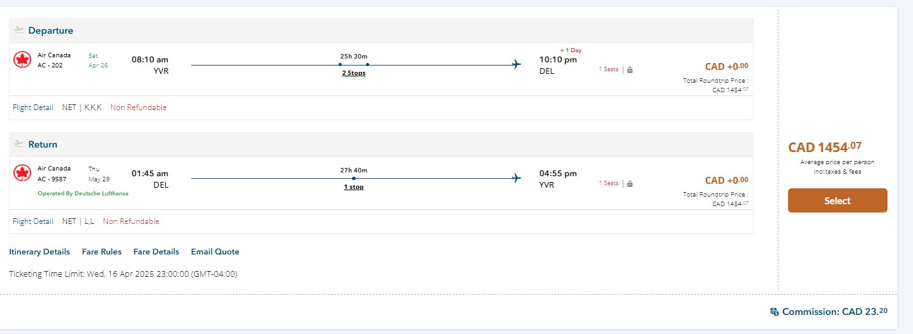Open the Fare Rules tab
Viewport: 913px width, 334px height.
click(x=102, y=252)
